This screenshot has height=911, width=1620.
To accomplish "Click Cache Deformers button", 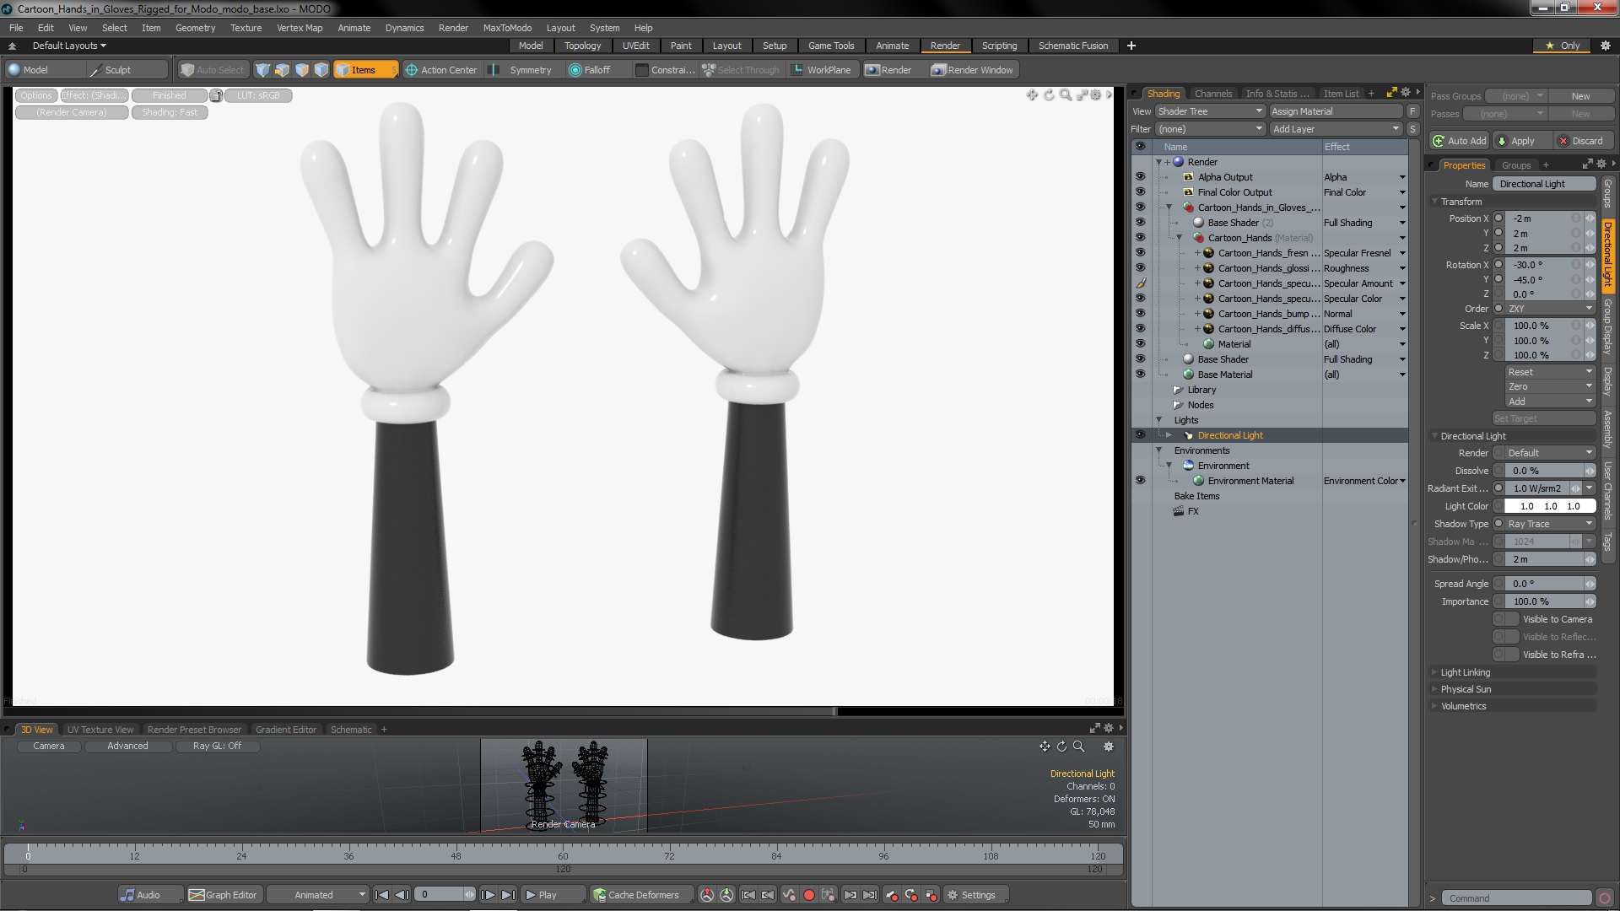I will (x=642, y=895).
